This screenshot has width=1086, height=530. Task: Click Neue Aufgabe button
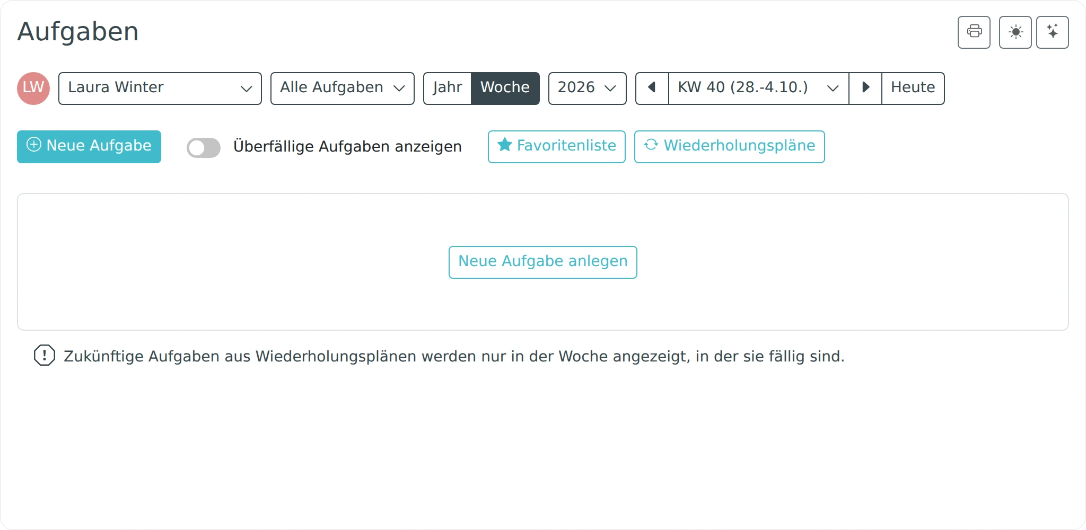[x=89, y=147]
